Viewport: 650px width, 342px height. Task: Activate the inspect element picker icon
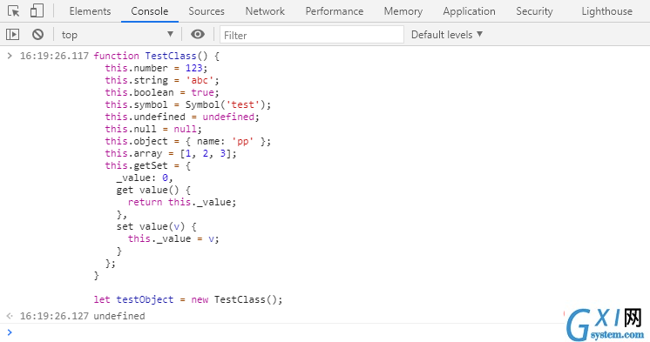pyautogui.click(x=14, y=10)
